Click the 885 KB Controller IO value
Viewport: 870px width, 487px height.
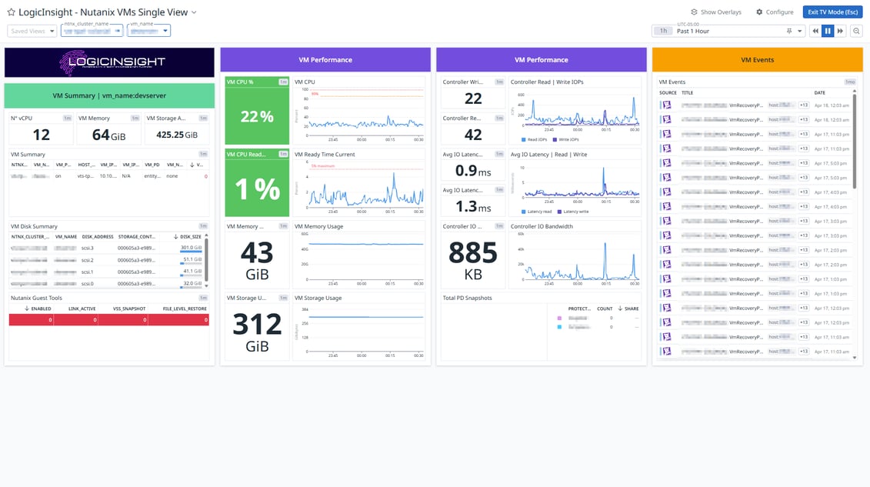pyautogui.click(x=473, y=261)
